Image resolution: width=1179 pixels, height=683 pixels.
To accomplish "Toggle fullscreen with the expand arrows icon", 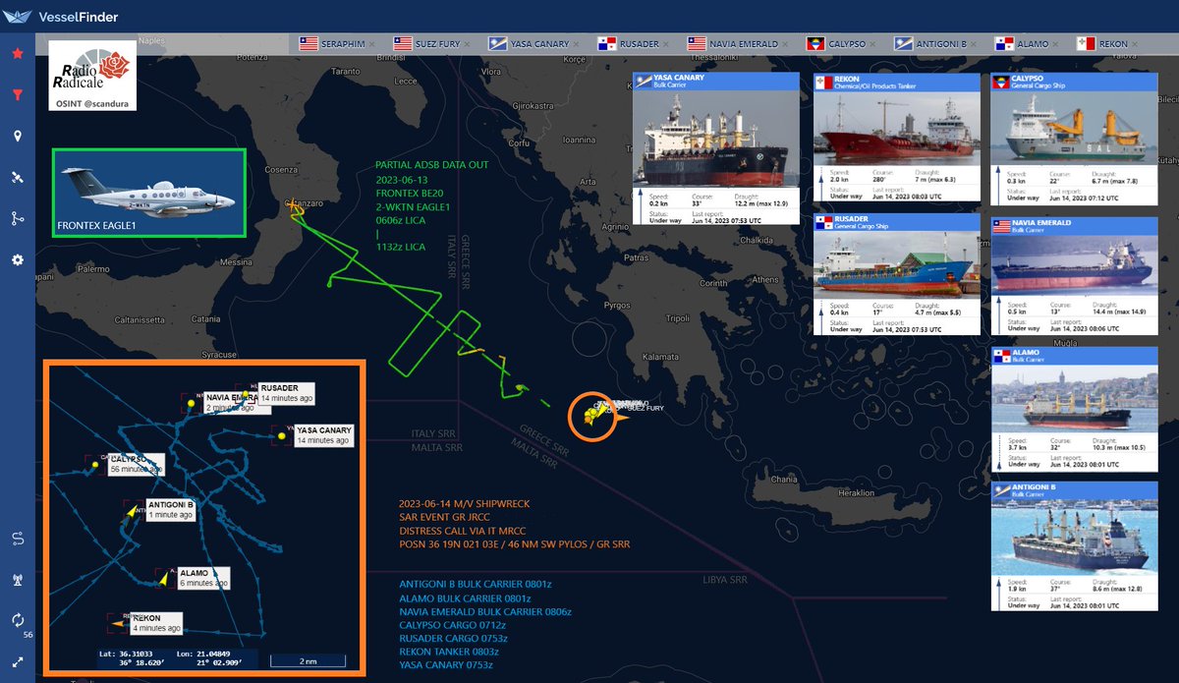I will coord(18,661).
